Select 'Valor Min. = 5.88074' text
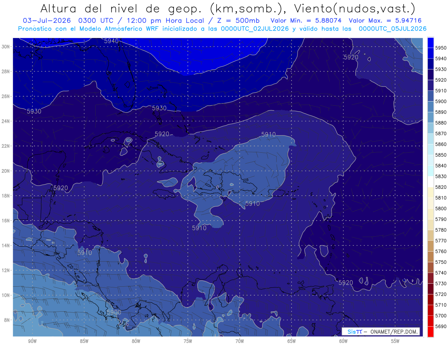Screen dimensions: 448x346 coord(306,21)
